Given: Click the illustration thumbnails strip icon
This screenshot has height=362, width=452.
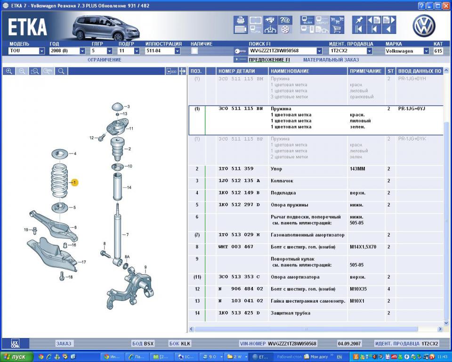Looking at the screenshot, I should coord(171,71).
